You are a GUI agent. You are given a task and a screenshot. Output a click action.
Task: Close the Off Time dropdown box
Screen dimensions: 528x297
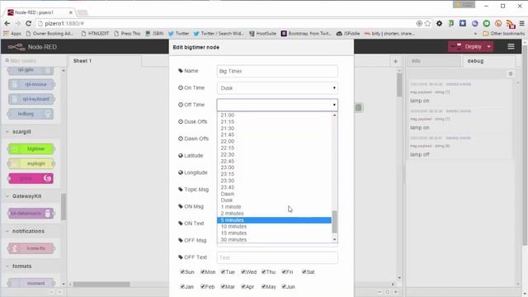pyautogui.click(x=277, y=105)
